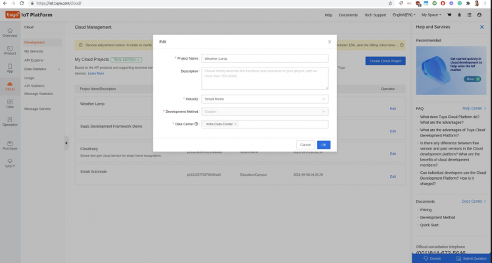Click OK to save project edits

323,144
